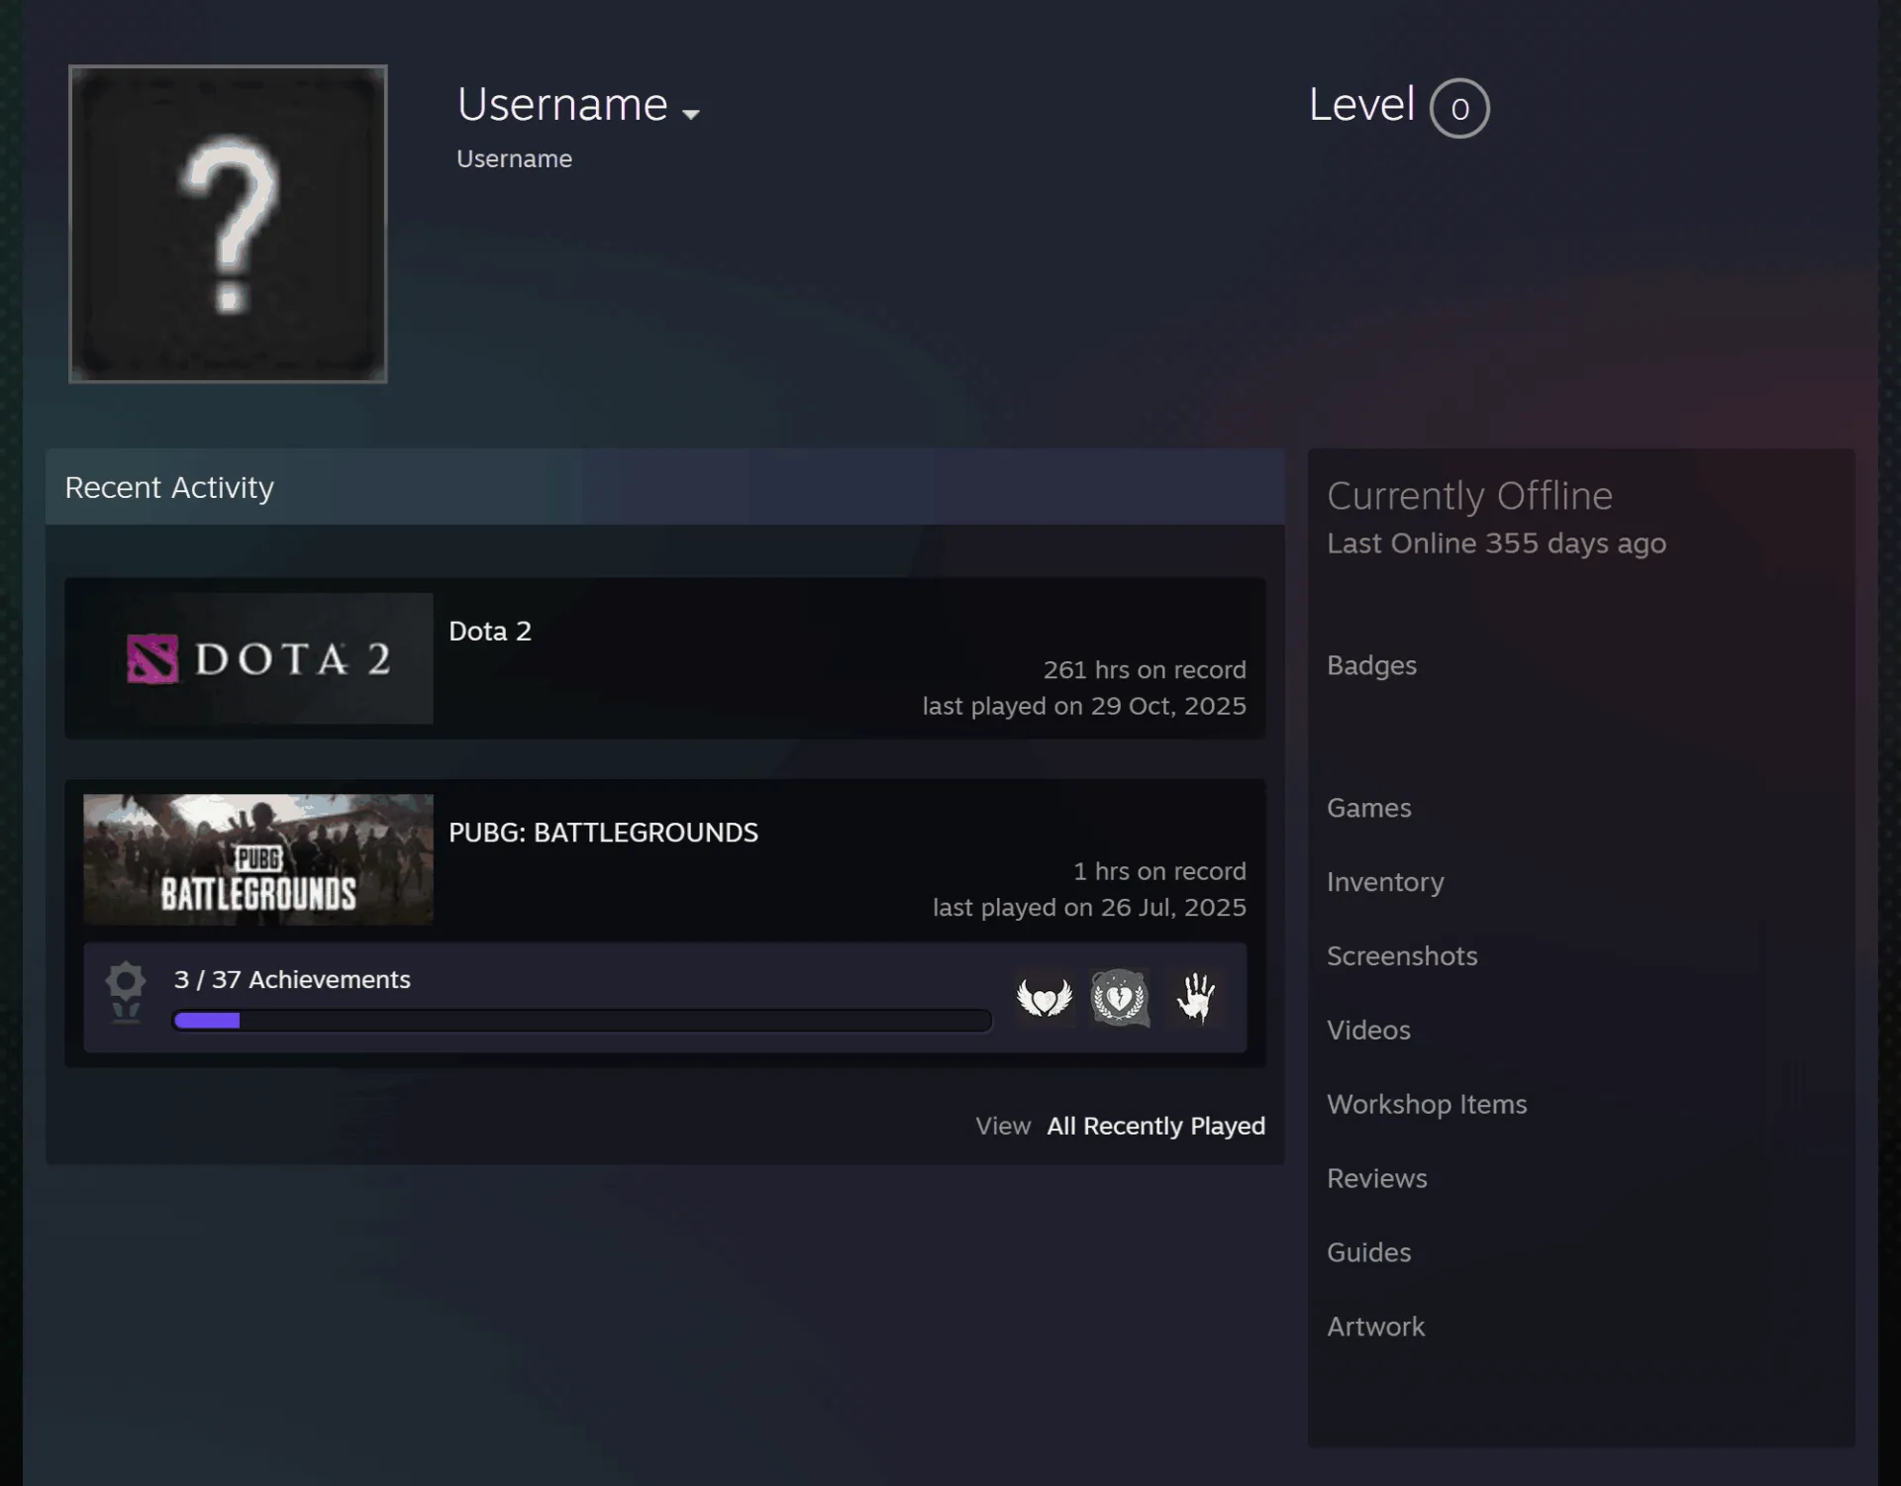Click the Dota 2 game title
1901x1486 pixels.
click(490, 631)
